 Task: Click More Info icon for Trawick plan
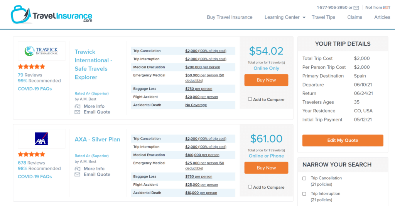click(78, 106)
